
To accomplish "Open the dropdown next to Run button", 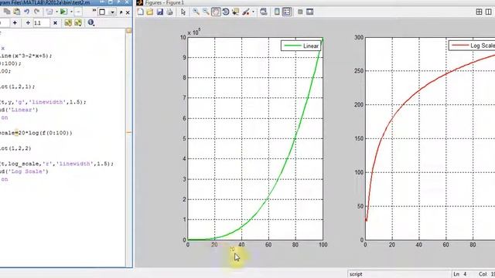I will pyautogui.click(x=72, y=12).
